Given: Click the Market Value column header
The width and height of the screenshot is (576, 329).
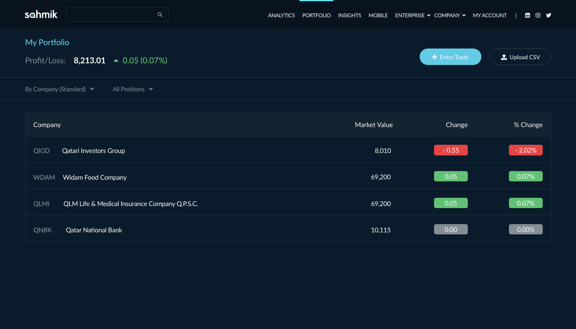Looking at the screenshot, I should [374, 125].
